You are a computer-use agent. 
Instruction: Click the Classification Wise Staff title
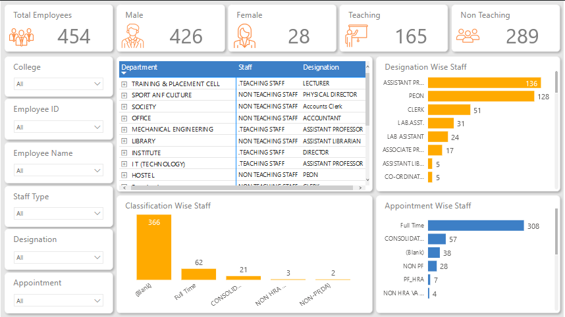point(168,206)
